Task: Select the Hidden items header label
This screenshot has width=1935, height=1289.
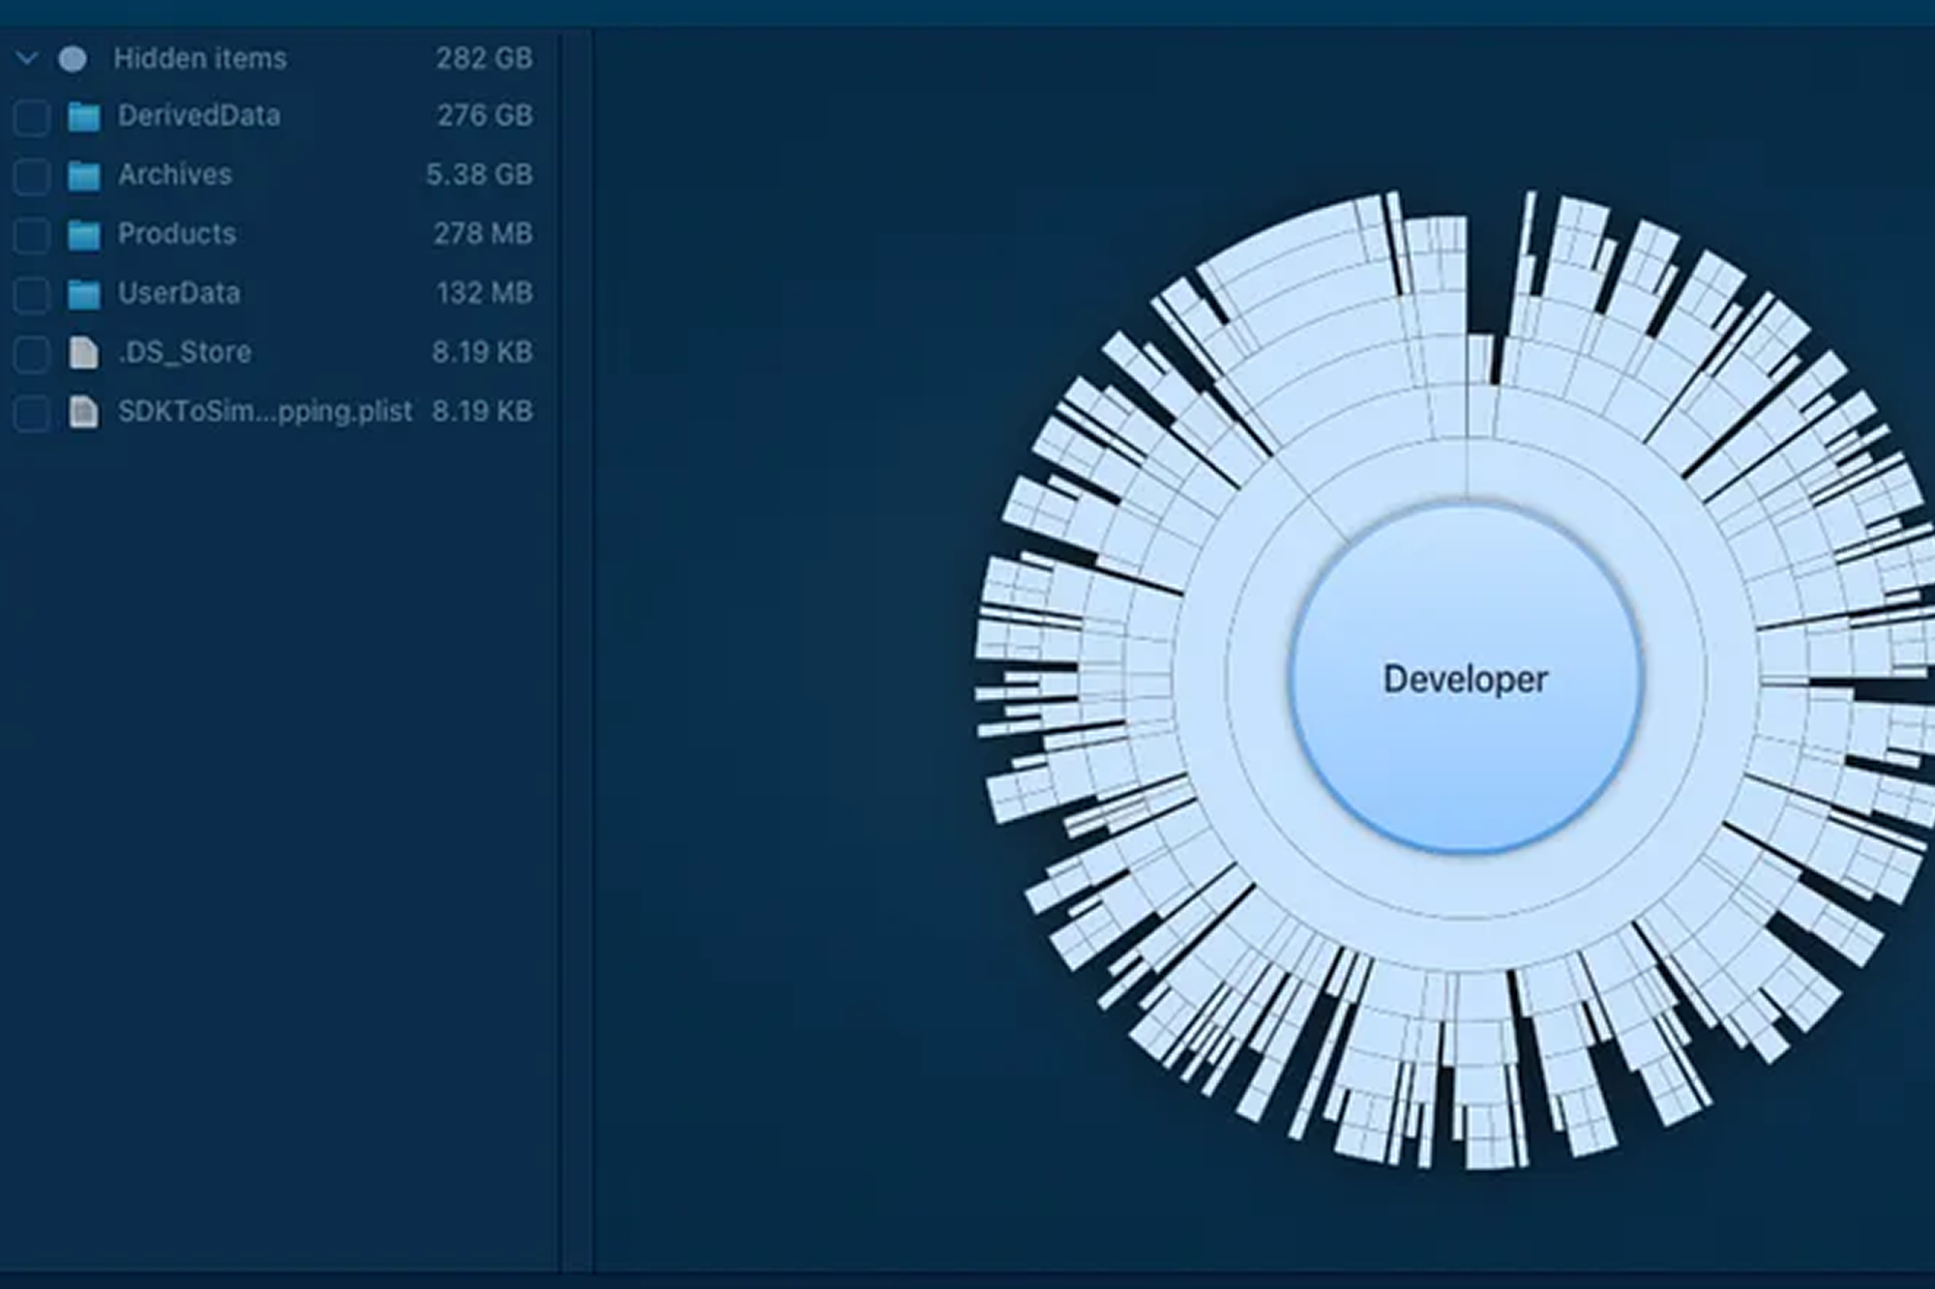Action: [200, 58]
